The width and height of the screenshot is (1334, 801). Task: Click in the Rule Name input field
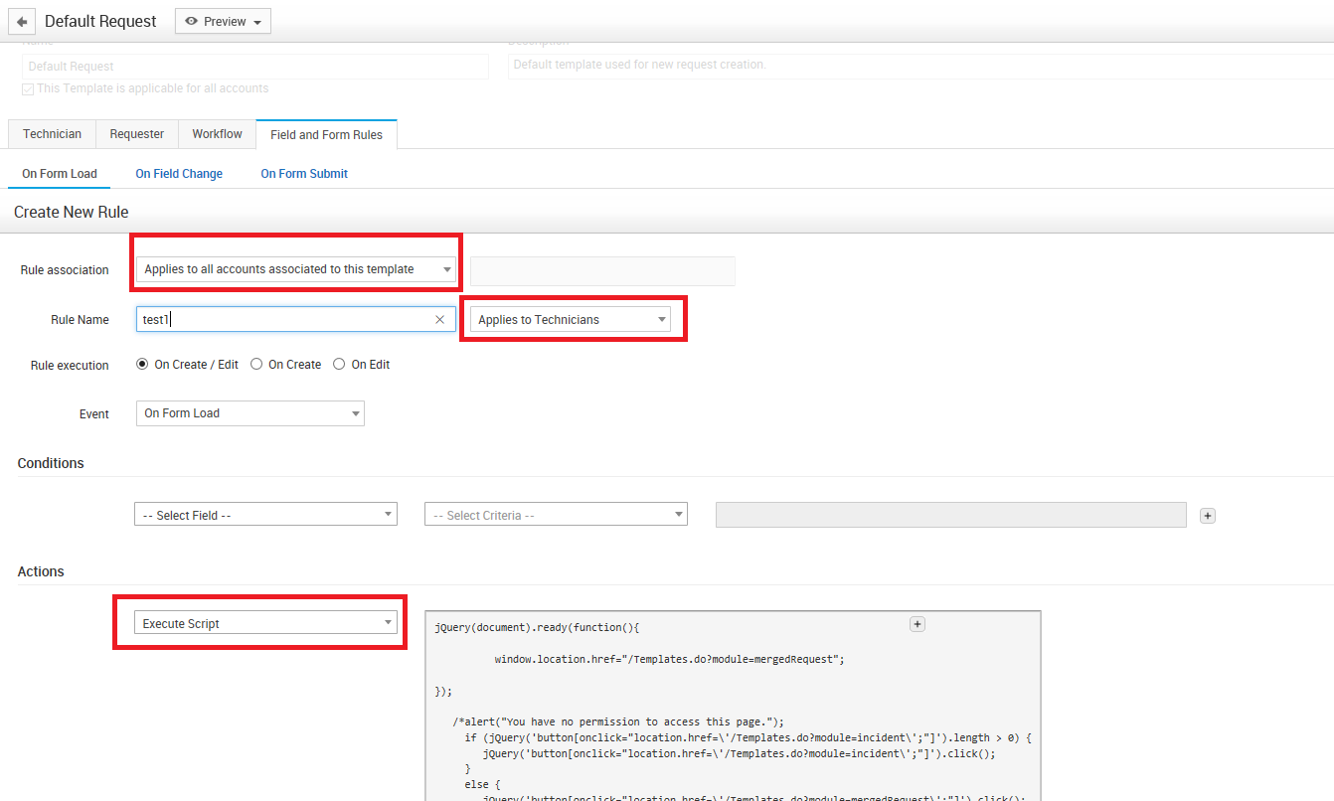click(x=283, y=319)
